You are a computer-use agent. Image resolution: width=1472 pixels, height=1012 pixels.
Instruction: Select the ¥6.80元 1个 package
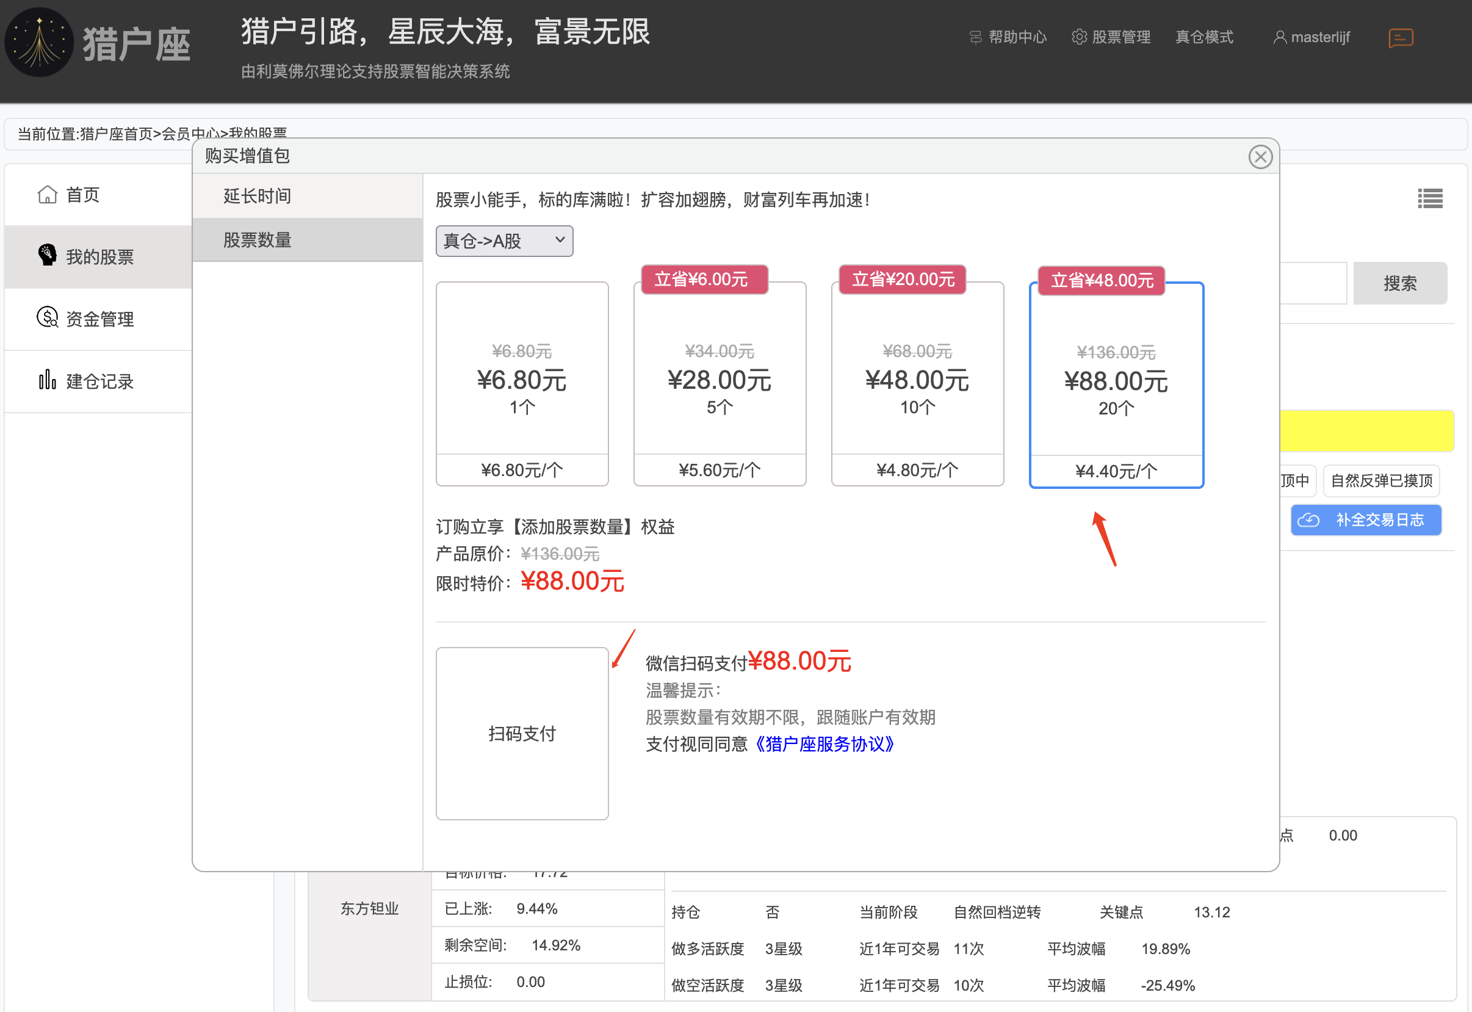coord(522,384)
